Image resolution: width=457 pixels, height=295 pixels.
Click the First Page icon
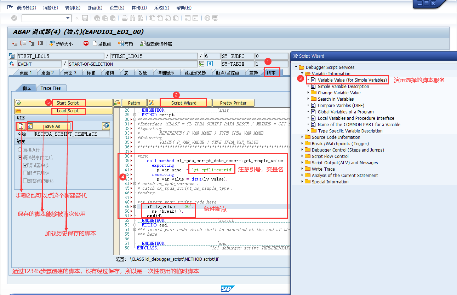click(x=152, y=18)
